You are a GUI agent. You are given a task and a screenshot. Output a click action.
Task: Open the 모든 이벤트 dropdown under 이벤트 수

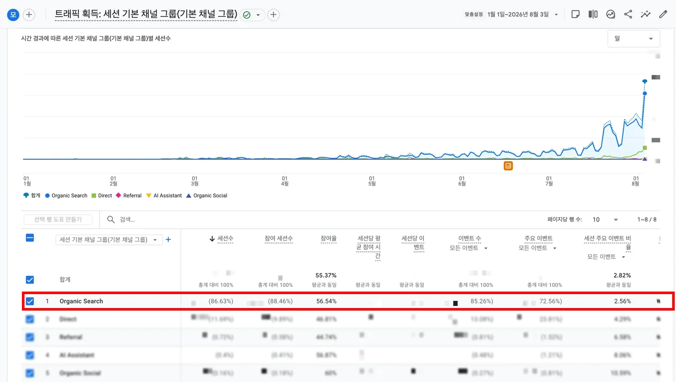point(469,248)
